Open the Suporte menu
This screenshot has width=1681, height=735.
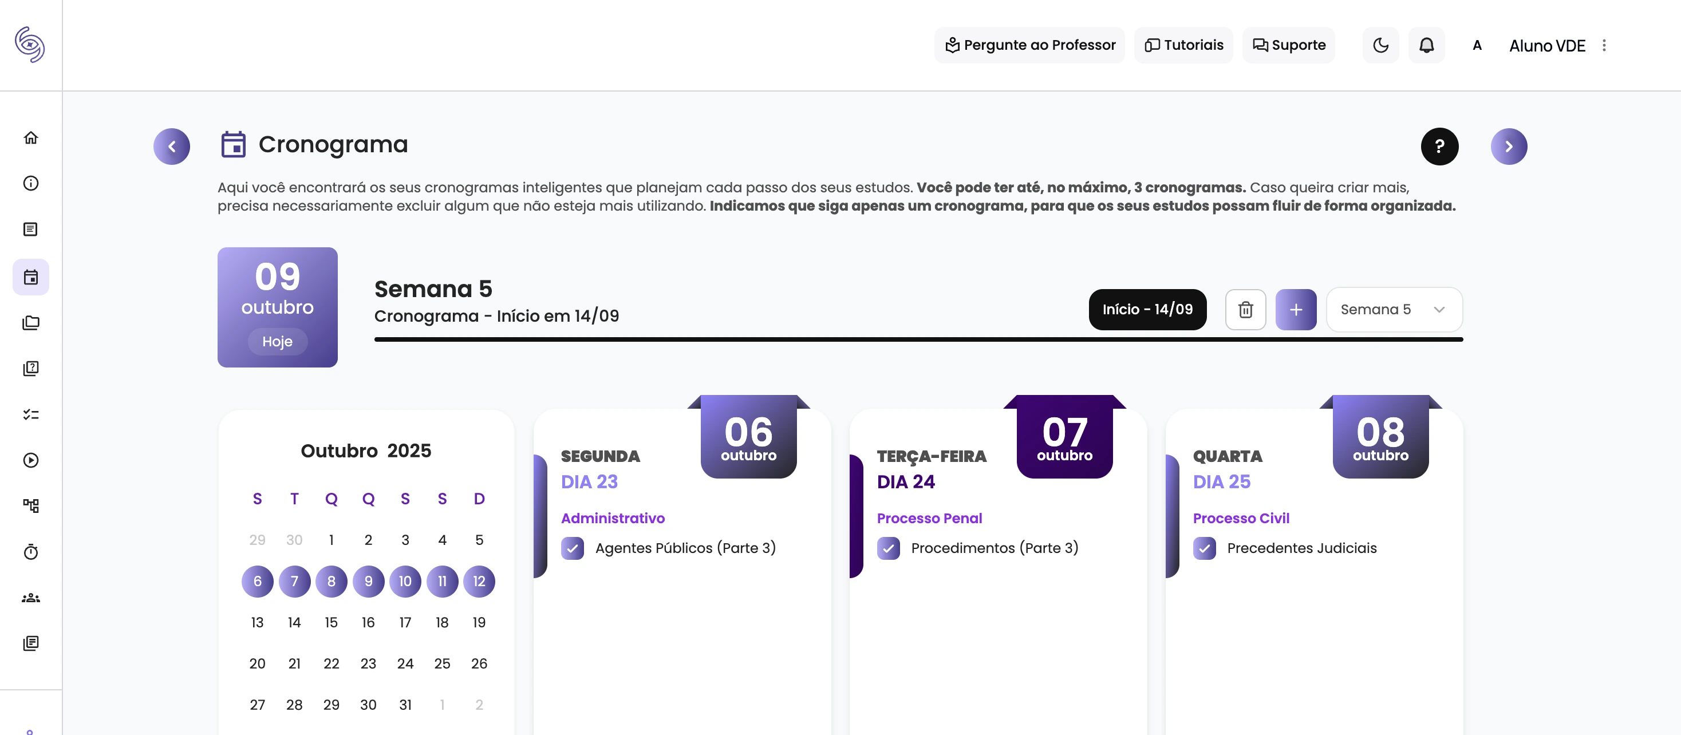point(1288,45)
